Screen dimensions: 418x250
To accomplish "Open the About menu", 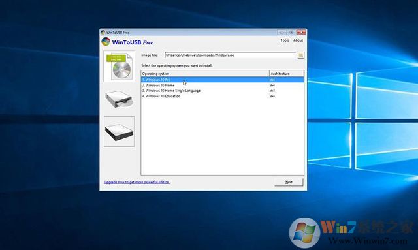I will (x=298, y=40).
